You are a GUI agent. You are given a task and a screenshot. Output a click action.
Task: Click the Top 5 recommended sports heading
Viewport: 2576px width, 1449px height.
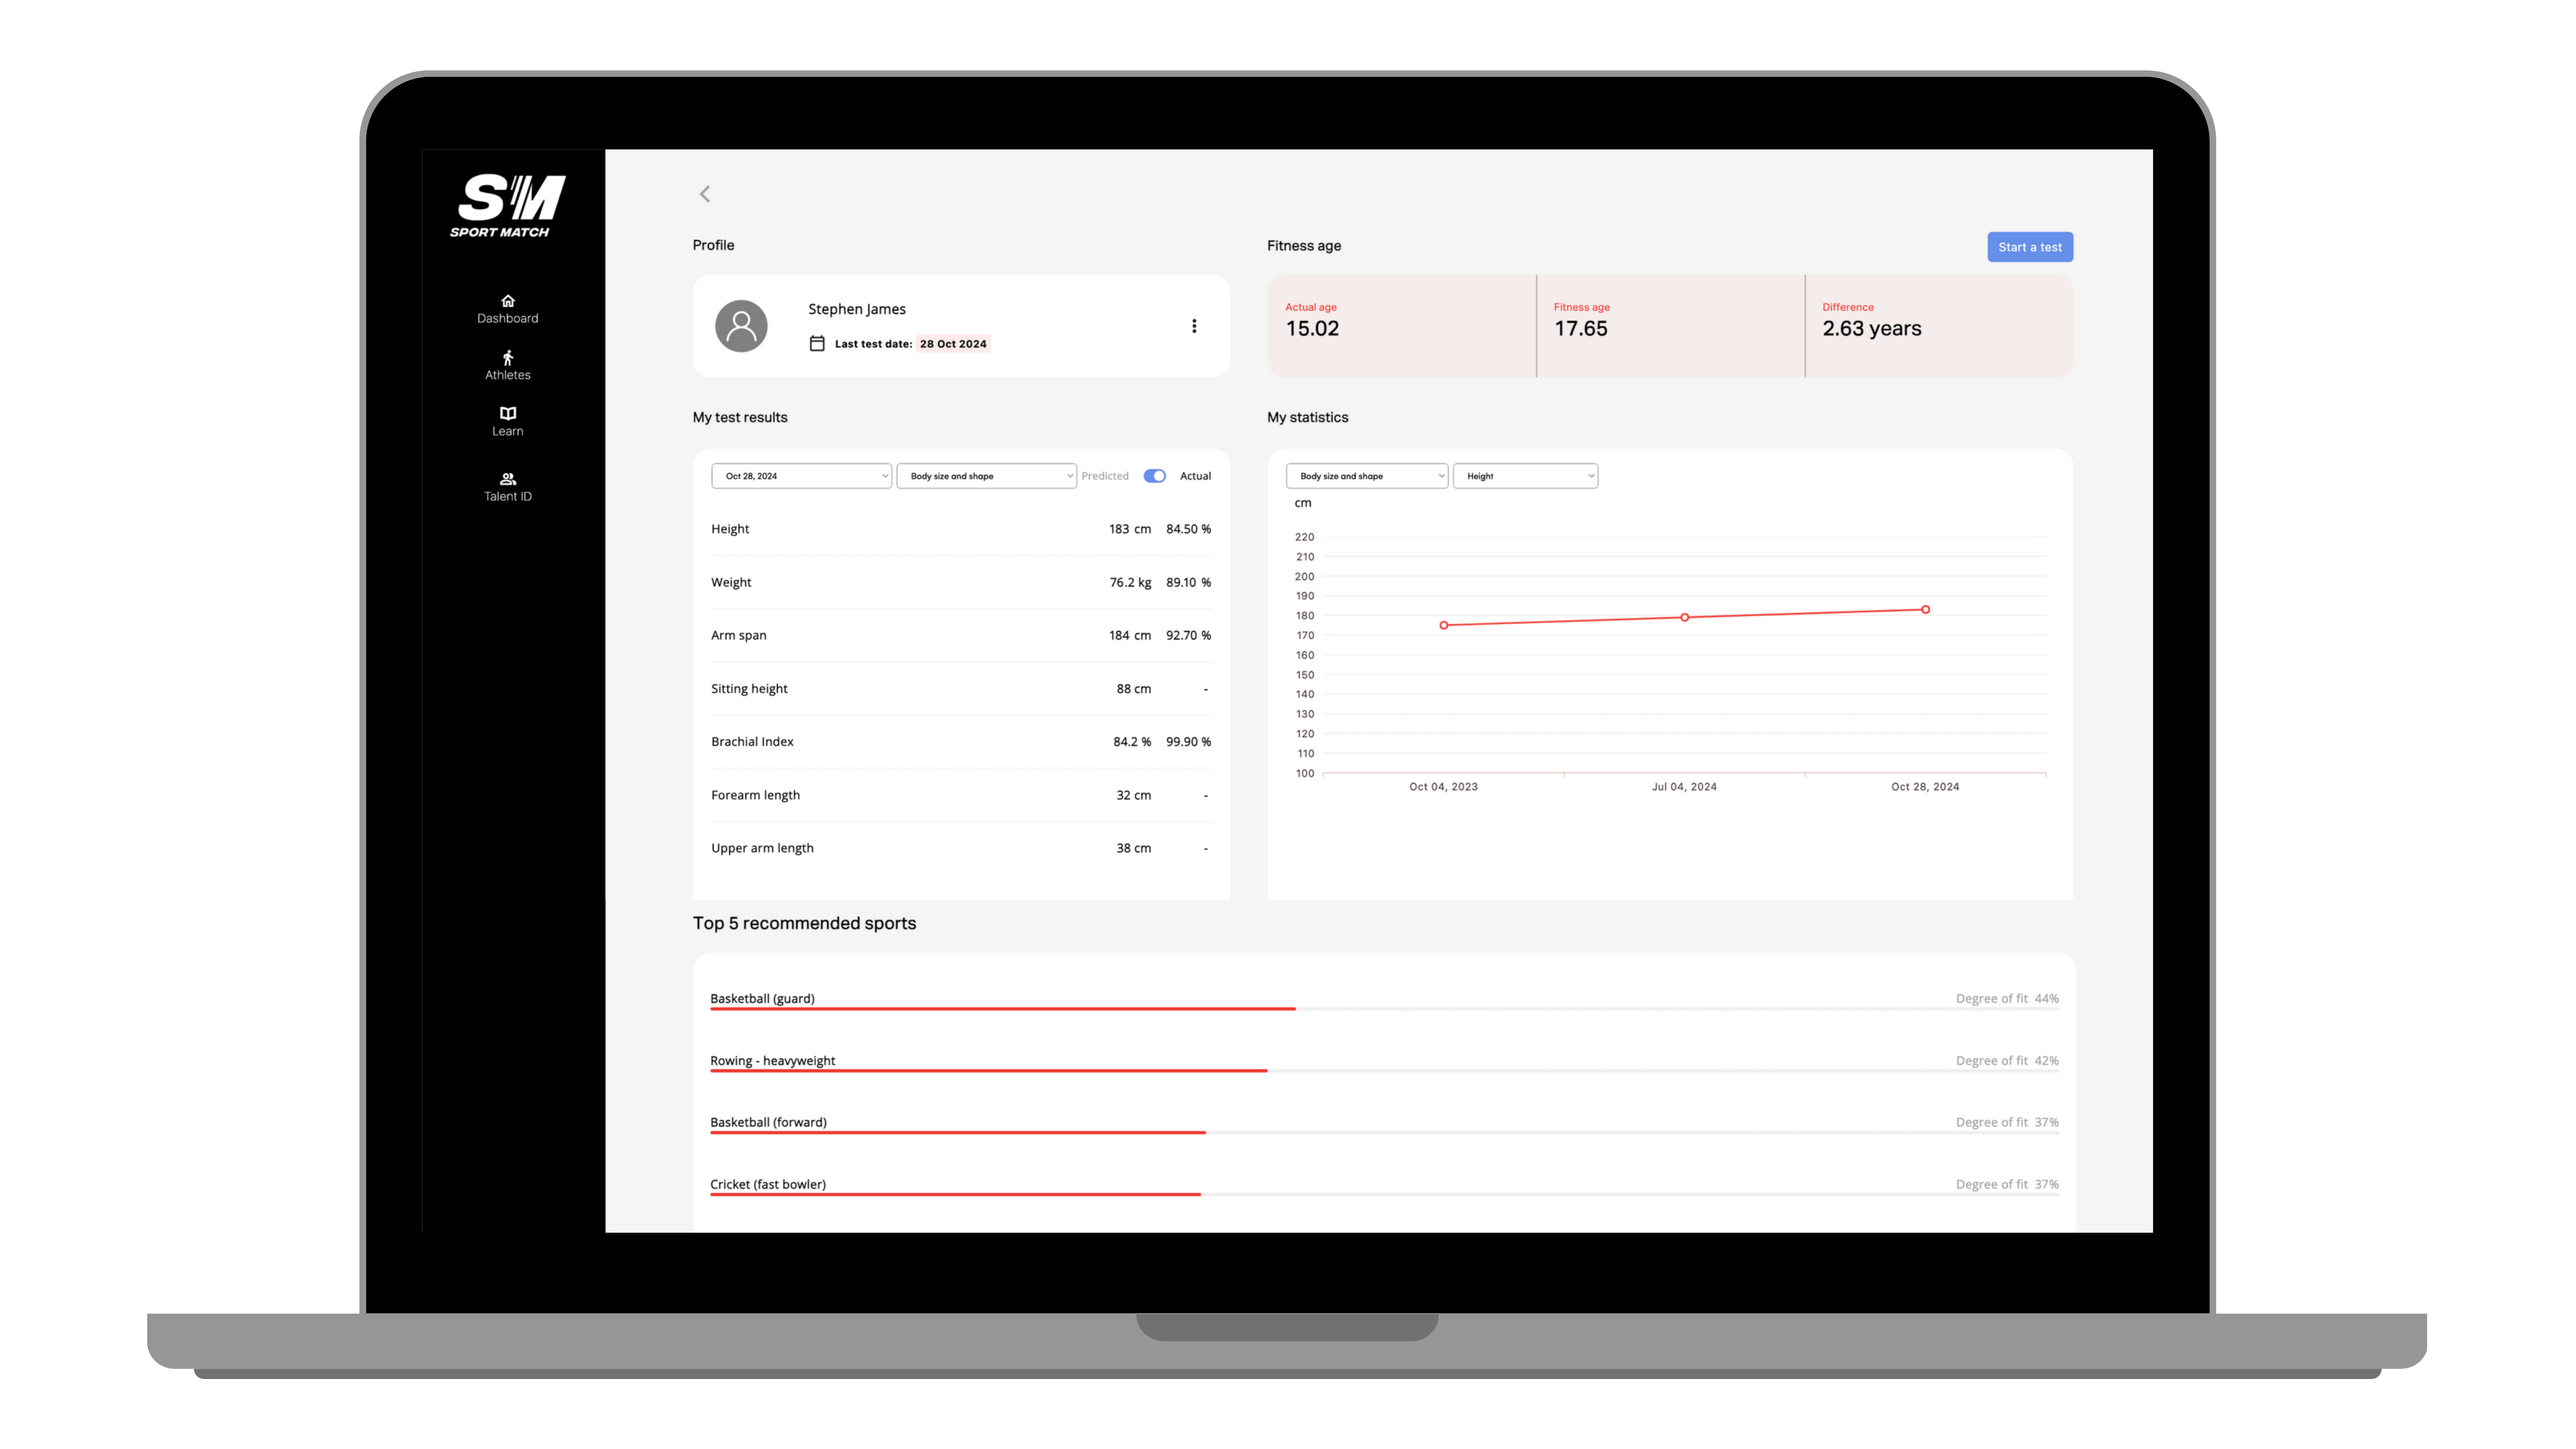[804, 923]
